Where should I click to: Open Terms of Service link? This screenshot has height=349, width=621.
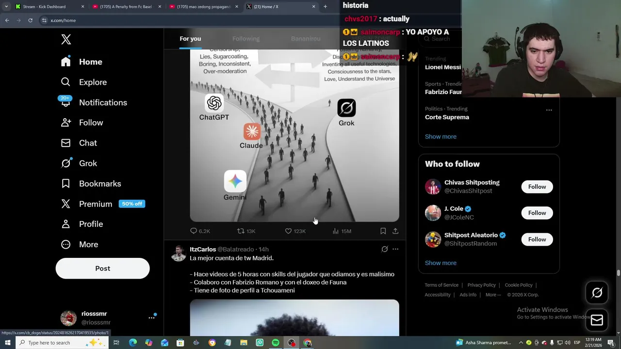[441, 285]
